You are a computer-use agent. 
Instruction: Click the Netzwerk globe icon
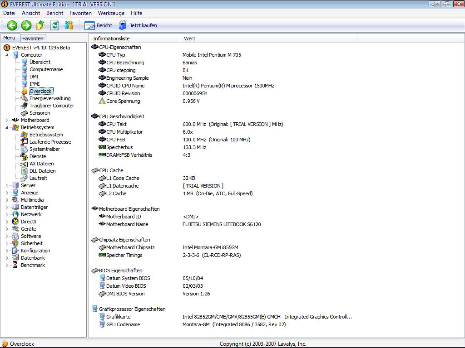pos(15,214)
